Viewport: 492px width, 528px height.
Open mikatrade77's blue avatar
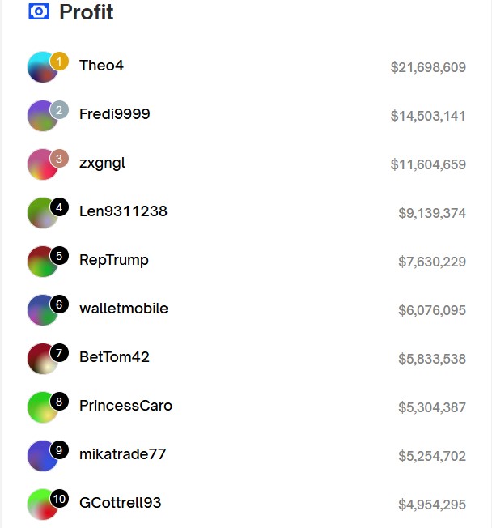[x=42, y=456]
